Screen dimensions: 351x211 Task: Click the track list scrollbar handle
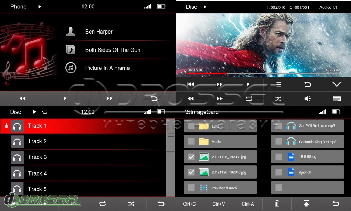coord(171,135)
